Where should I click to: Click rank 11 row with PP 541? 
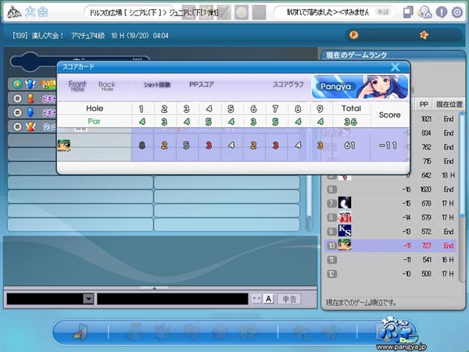click(x=391, y=260)
